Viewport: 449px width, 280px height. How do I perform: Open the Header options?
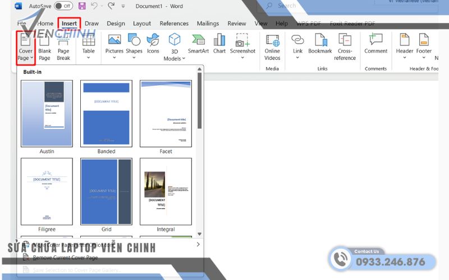click(404, 46)
